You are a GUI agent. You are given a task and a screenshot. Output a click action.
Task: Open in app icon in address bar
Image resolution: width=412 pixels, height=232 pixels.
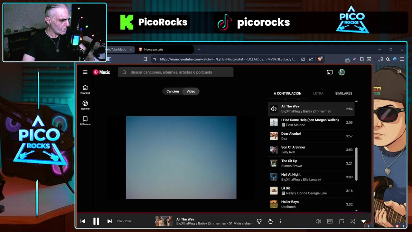303,59
